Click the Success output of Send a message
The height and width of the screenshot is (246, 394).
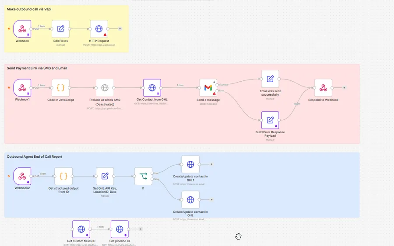[x=217, y=85]
